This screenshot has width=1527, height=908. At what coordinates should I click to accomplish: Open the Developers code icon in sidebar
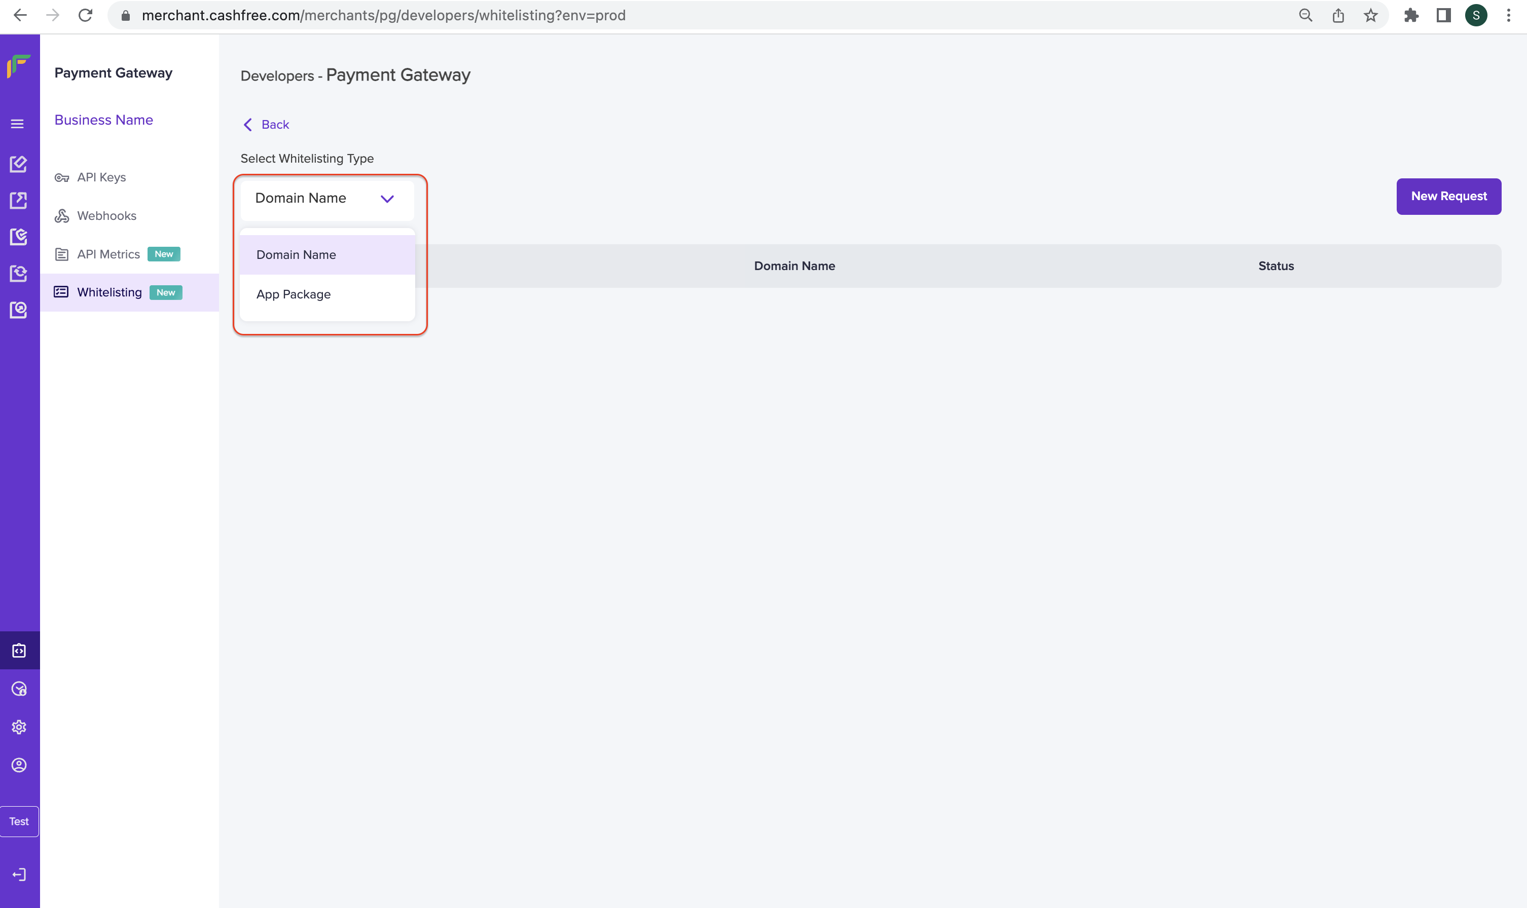(x=19, y=651)
